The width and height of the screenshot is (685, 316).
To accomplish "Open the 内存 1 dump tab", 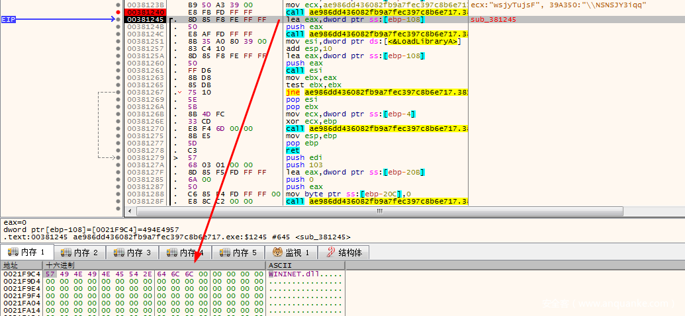I will tap(27, 253).
